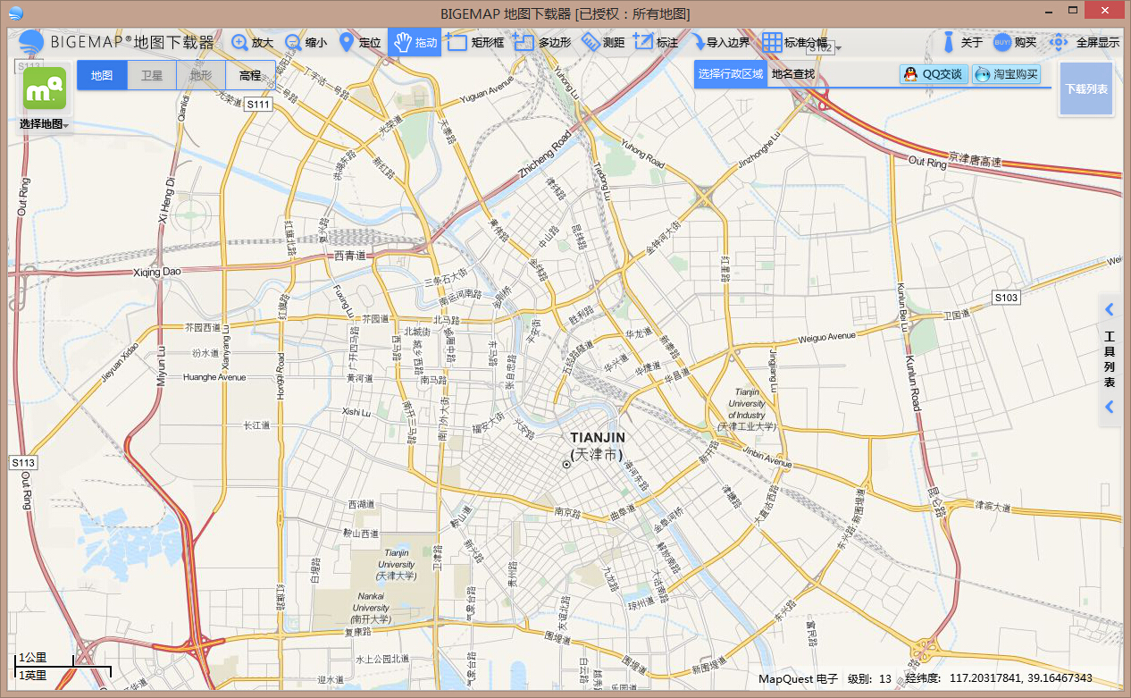Click the Kunlun Road label
Screen dimensions: 1131x698
(x=914, y=383)
